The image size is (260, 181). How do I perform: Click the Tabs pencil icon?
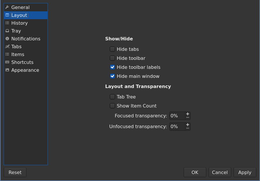click(x=7, y=46)
